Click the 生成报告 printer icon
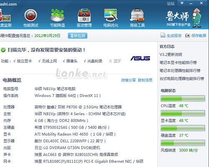The height and width of the screenshot is (167, 209). [x=163, y=35]
